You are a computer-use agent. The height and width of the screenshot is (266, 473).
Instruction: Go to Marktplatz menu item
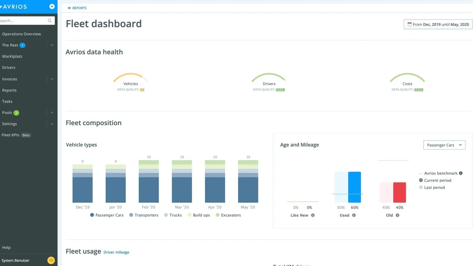(12, 56)
